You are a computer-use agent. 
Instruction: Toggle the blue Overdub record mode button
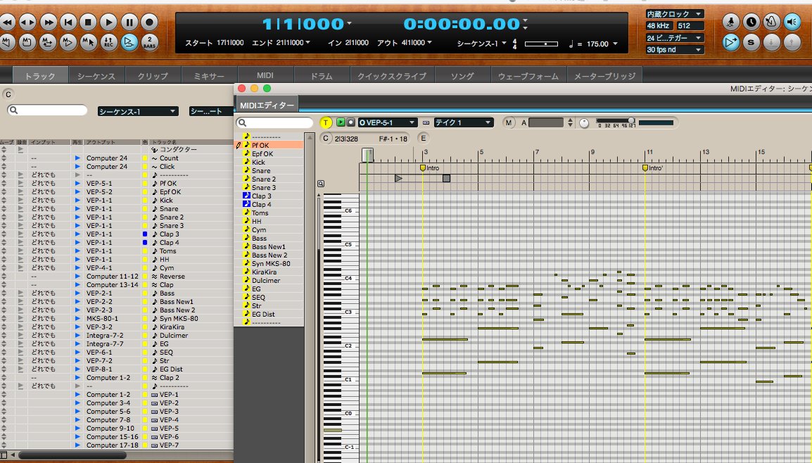[x=129, y=42]
